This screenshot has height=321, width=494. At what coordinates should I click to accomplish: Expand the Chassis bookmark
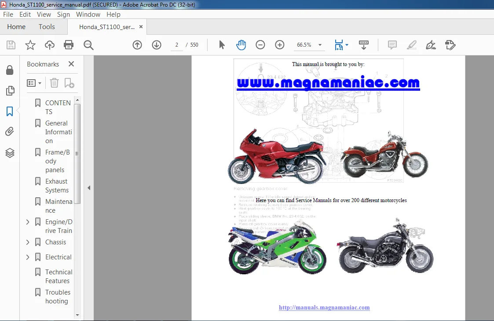pos(28,242)
